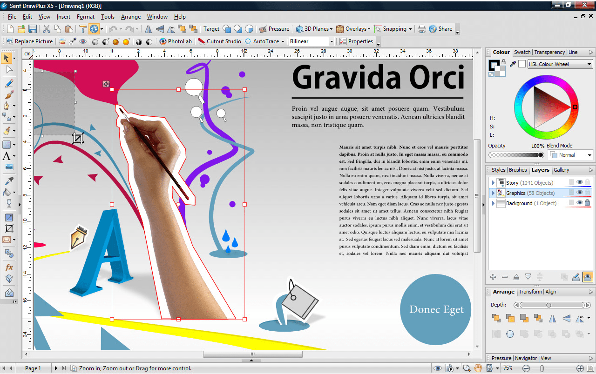Expand the Story layer entries
The height and width of the screenshot is (374, 596).
pyautogui.click(x=493, y=182)
